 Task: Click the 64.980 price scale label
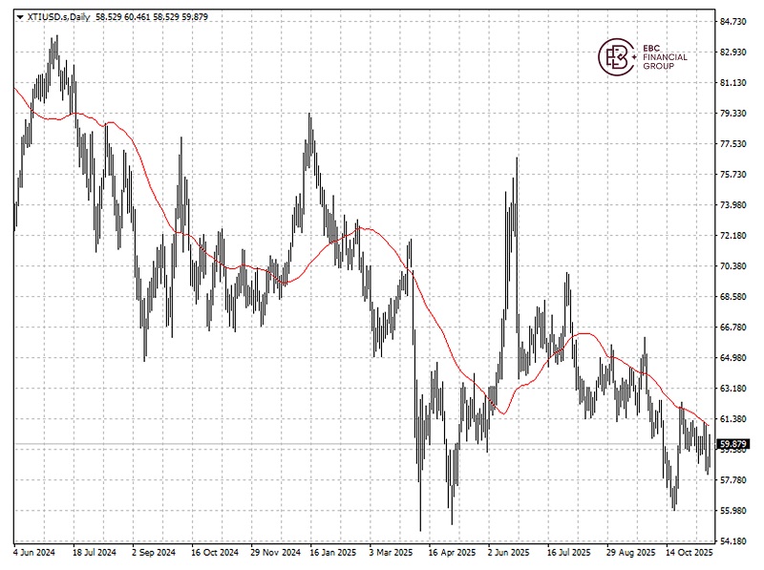point(732,357)
